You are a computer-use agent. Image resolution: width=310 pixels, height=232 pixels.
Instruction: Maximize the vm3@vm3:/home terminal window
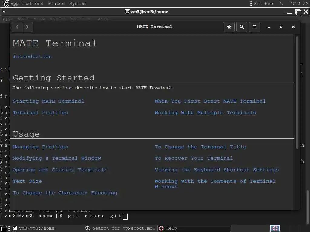pyautogui.click(x=298, y=12)
